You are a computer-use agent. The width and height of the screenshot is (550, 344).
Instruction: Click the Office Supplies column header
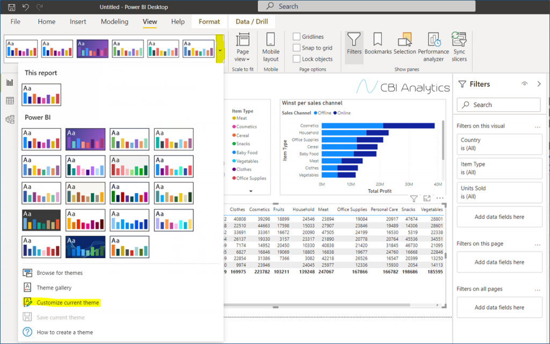[352, 210]
